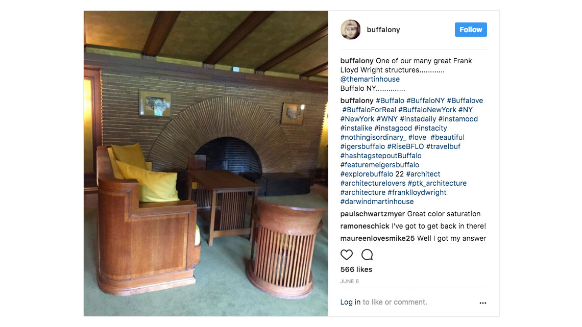
Task: View the paulschwartzmyer commenter profile
Action: 373,214
